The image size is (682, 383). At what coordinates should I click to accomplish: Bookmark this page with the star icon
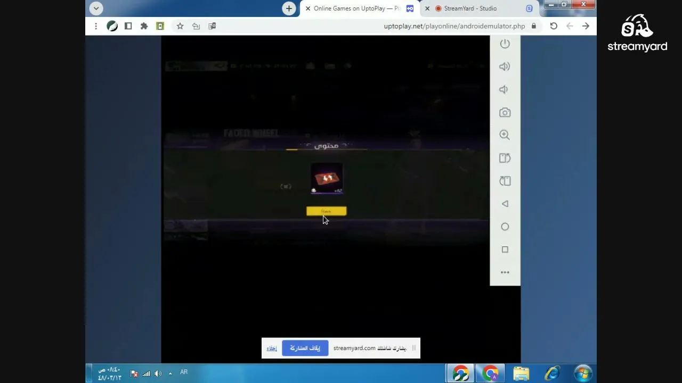[x=180, y=26]
